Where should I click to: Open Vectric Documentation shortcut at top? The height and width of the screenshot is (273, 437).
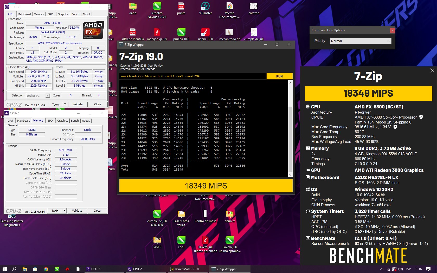coord(229,10)
